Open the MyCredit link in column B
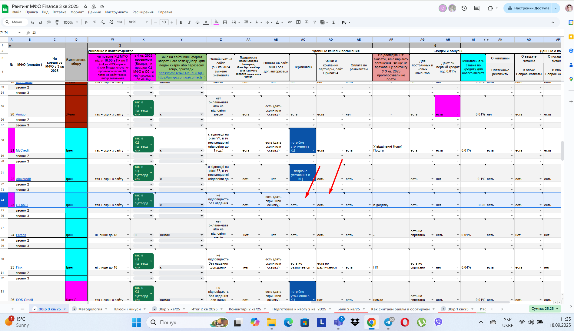The width and height of the screenshot is (574, 331). tap(23, 150)
